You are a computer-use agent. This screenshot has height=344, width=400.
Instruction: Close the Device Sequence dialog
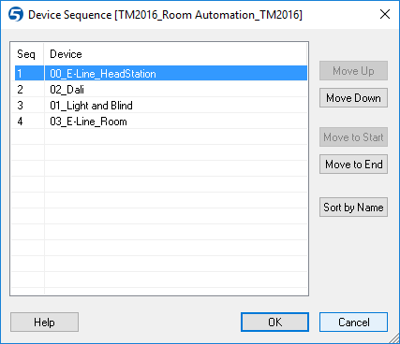click(x=385, y=14)
